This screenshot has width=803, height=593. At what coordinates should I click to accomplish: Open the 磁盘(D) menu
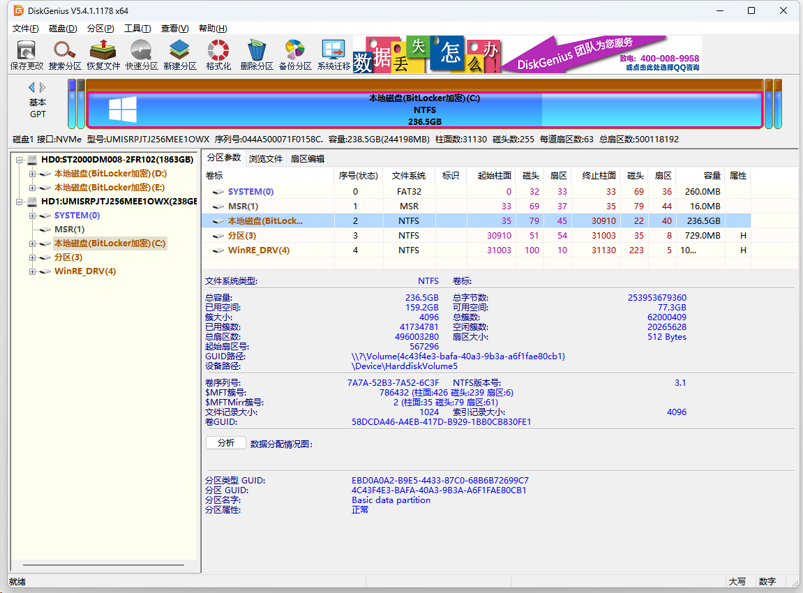coord(63,28)
